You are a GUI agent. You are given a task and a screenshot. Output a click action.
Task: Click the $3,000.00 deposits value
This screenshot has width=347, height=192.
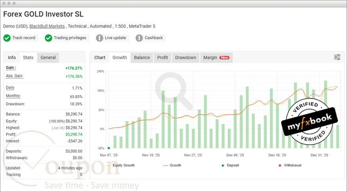coord(74,152)
